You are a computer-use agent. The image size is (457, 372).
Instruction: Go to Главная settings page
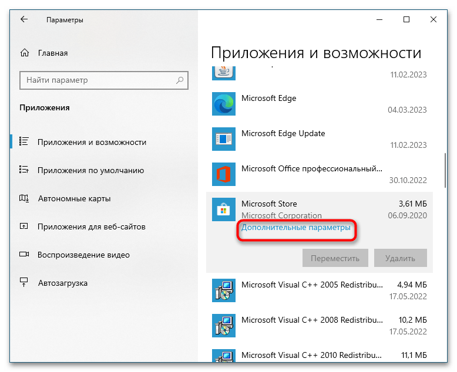pyautogui.click(x=53, y=53)
